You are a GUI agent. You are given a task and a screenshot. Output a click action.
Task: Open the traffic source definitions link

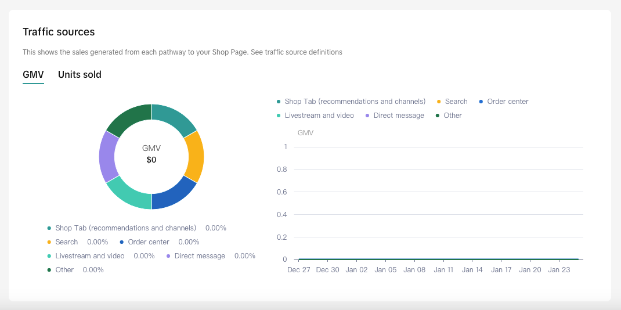coord(296,52)
